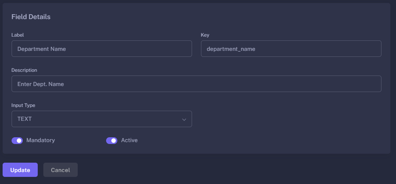The height and width of the screenshot is (184, 396).
Task: Click the "Key" caption above the key field
Action: point(205,35)
